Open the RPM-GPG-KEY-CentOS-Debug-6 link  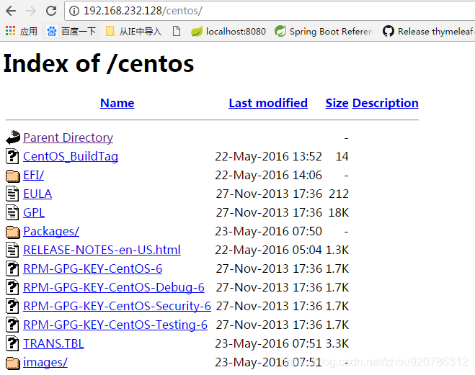tap(114, 288)
